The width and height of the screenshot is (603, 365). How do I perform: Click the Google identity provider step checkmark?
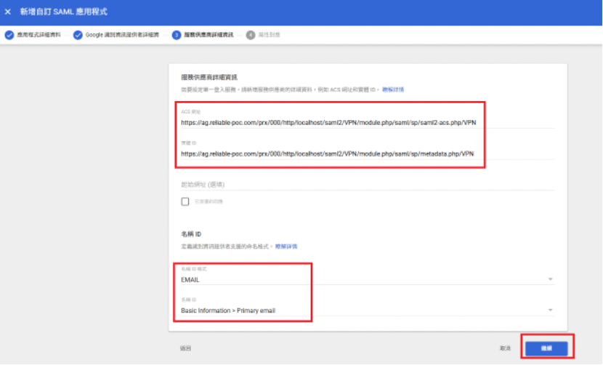pos(78,35)
